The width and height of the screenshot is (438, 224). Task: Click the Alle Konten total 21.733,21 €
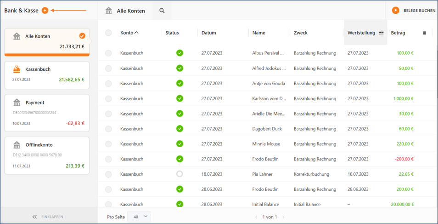coord(72,46)
